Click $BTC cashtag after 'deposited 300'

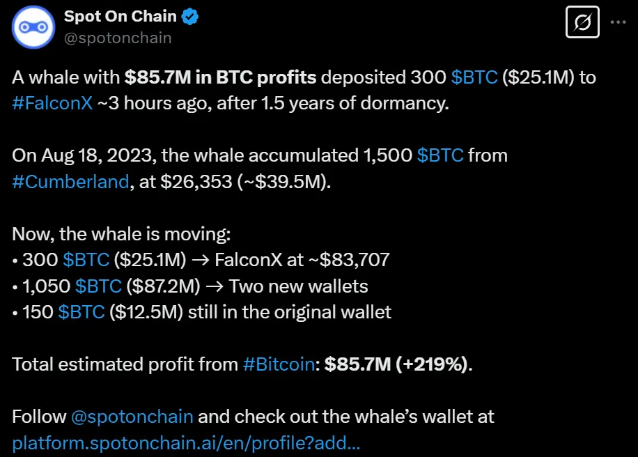click(x=474, y=77)
